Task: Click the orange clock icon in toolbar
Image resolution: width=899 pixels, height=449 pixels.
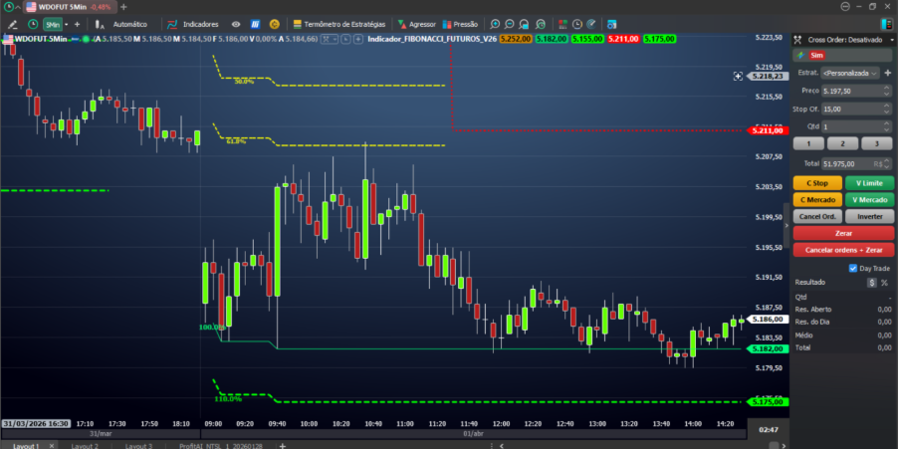Action: (x=577, y=25)
